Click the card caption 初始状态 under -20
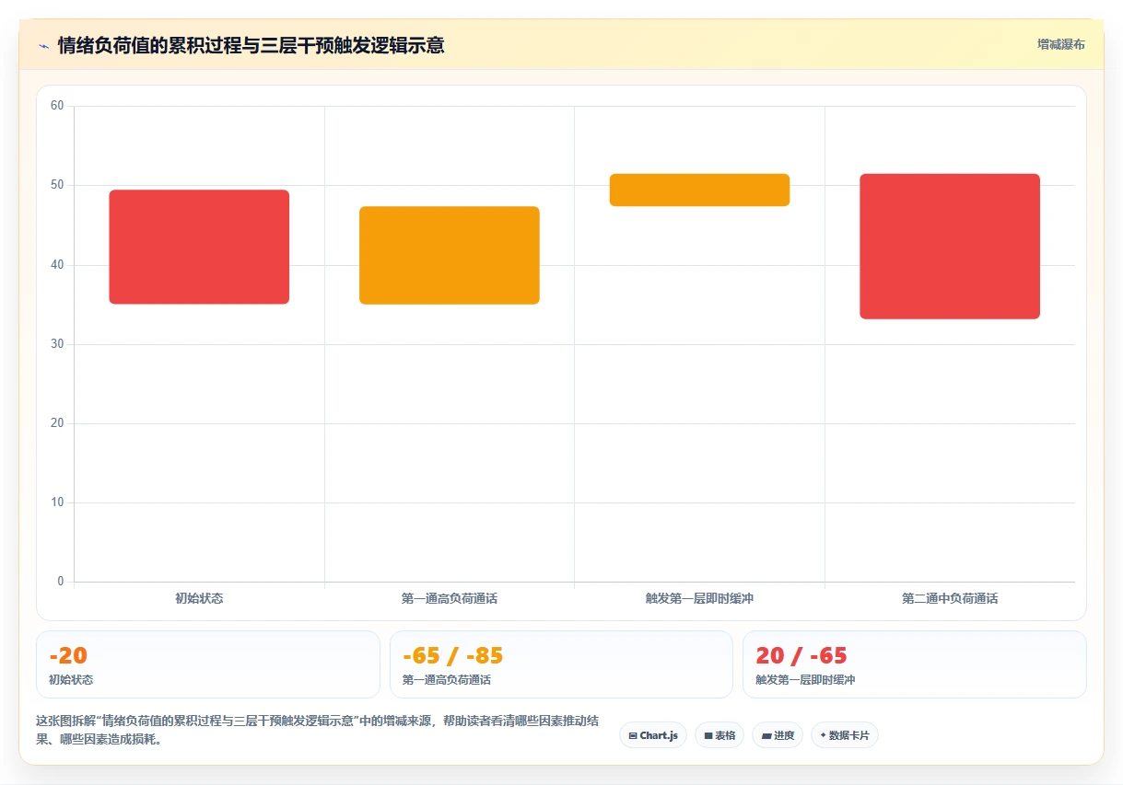The width and height of the screenshot is (1123, 785). (x=71, y=680)
